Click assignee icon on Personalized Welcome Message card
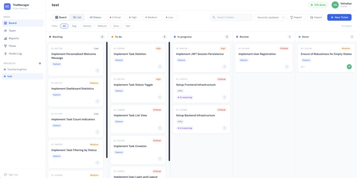 point(97,70)
